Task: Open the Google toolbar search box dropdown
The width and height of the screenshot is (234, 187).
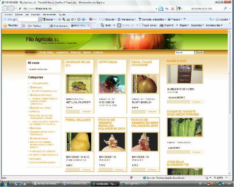Action: pos(40,19)
